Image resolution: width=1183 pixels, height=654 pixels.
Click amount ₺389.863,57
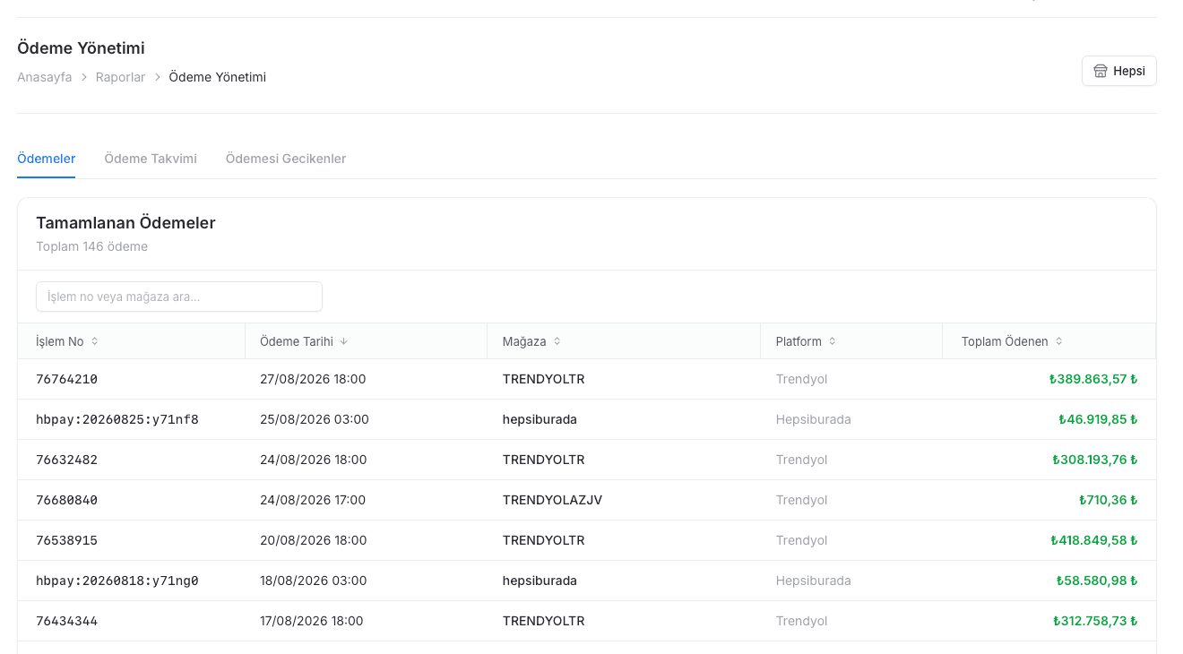(1093, 379)
